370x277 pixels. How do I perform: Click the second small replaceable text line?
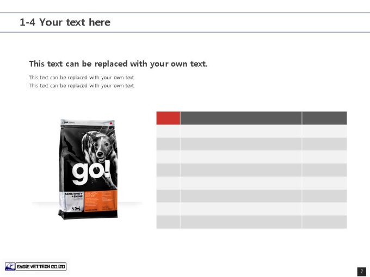(82, 85)
